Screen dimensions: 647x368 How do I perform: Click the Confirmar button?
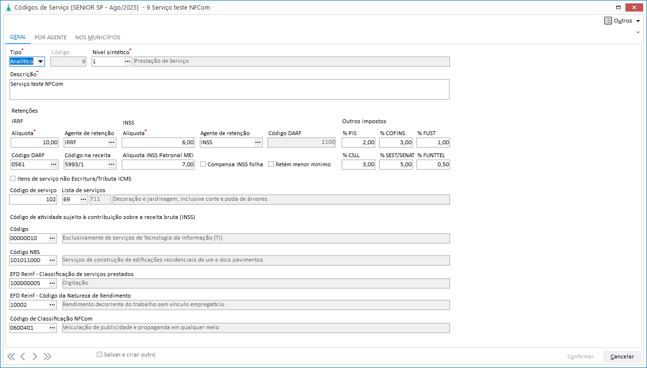(x=580, y=356)
